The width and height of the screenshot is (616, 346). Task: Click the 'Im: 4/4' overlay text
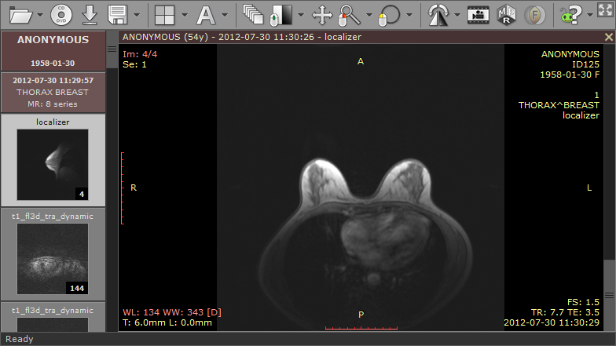click(x=140, y=54)
